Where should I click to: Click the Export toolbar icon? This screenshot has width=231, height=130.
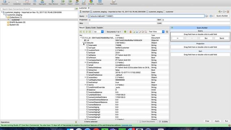63,2
